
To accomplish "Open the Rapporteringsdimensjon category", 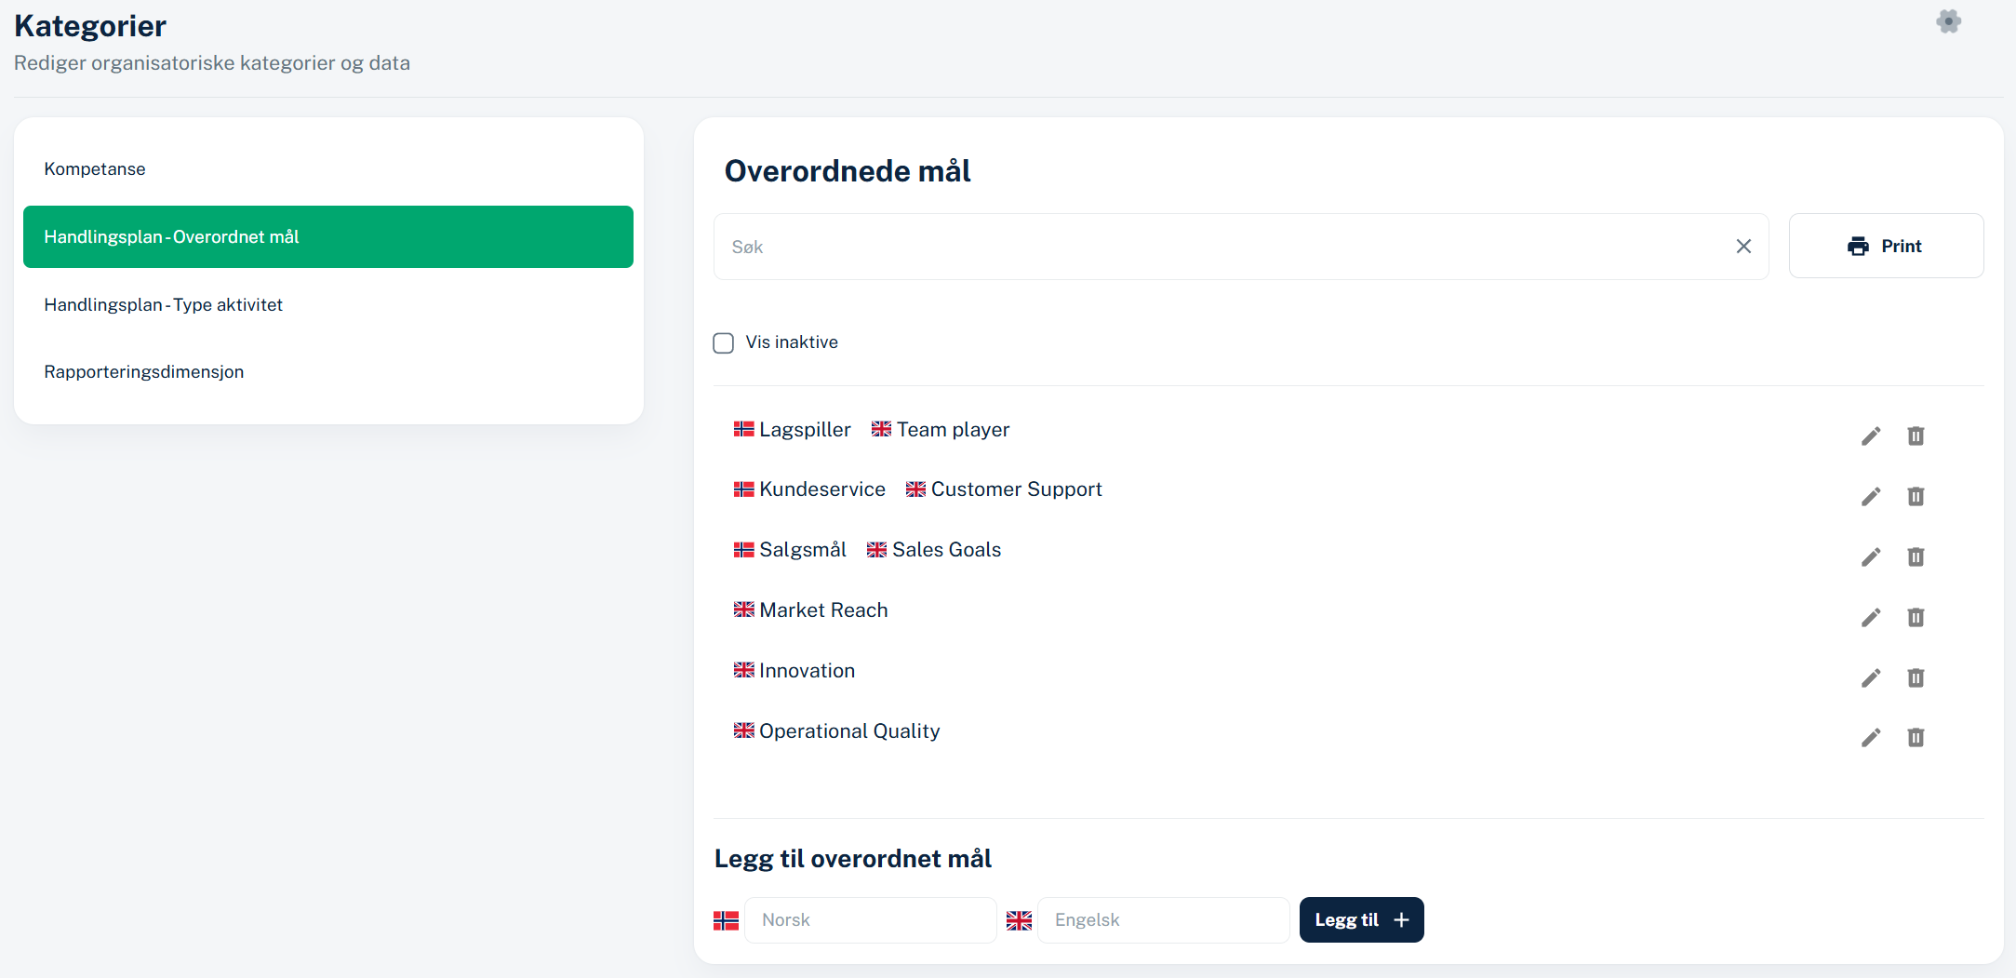I will [x=144, y=372].
